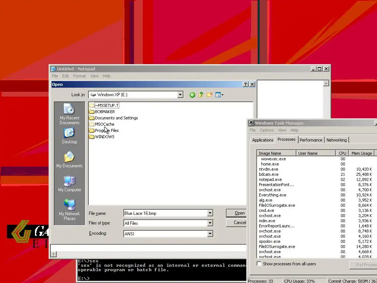Sort processes by Image Name column
Viewport: 377px width, 283px height.
tap(276, 153)
